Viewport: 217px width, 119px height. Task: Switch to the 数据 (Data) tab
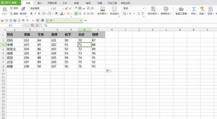[x=76, y=3]
